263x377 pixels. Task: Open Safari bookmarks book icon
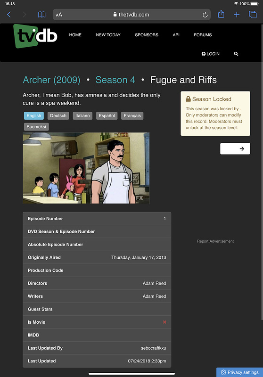pyautogui.click(x=42, y=15)
